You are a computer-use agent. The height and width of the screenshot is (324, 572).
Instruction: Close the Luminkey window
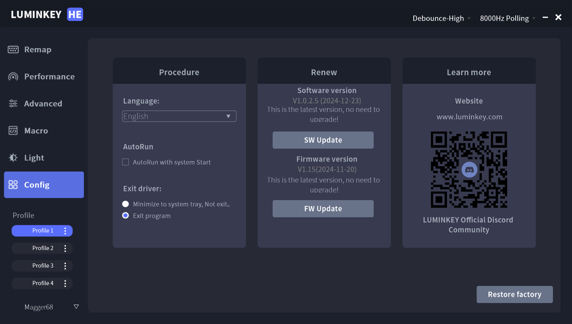pos(558,17)
